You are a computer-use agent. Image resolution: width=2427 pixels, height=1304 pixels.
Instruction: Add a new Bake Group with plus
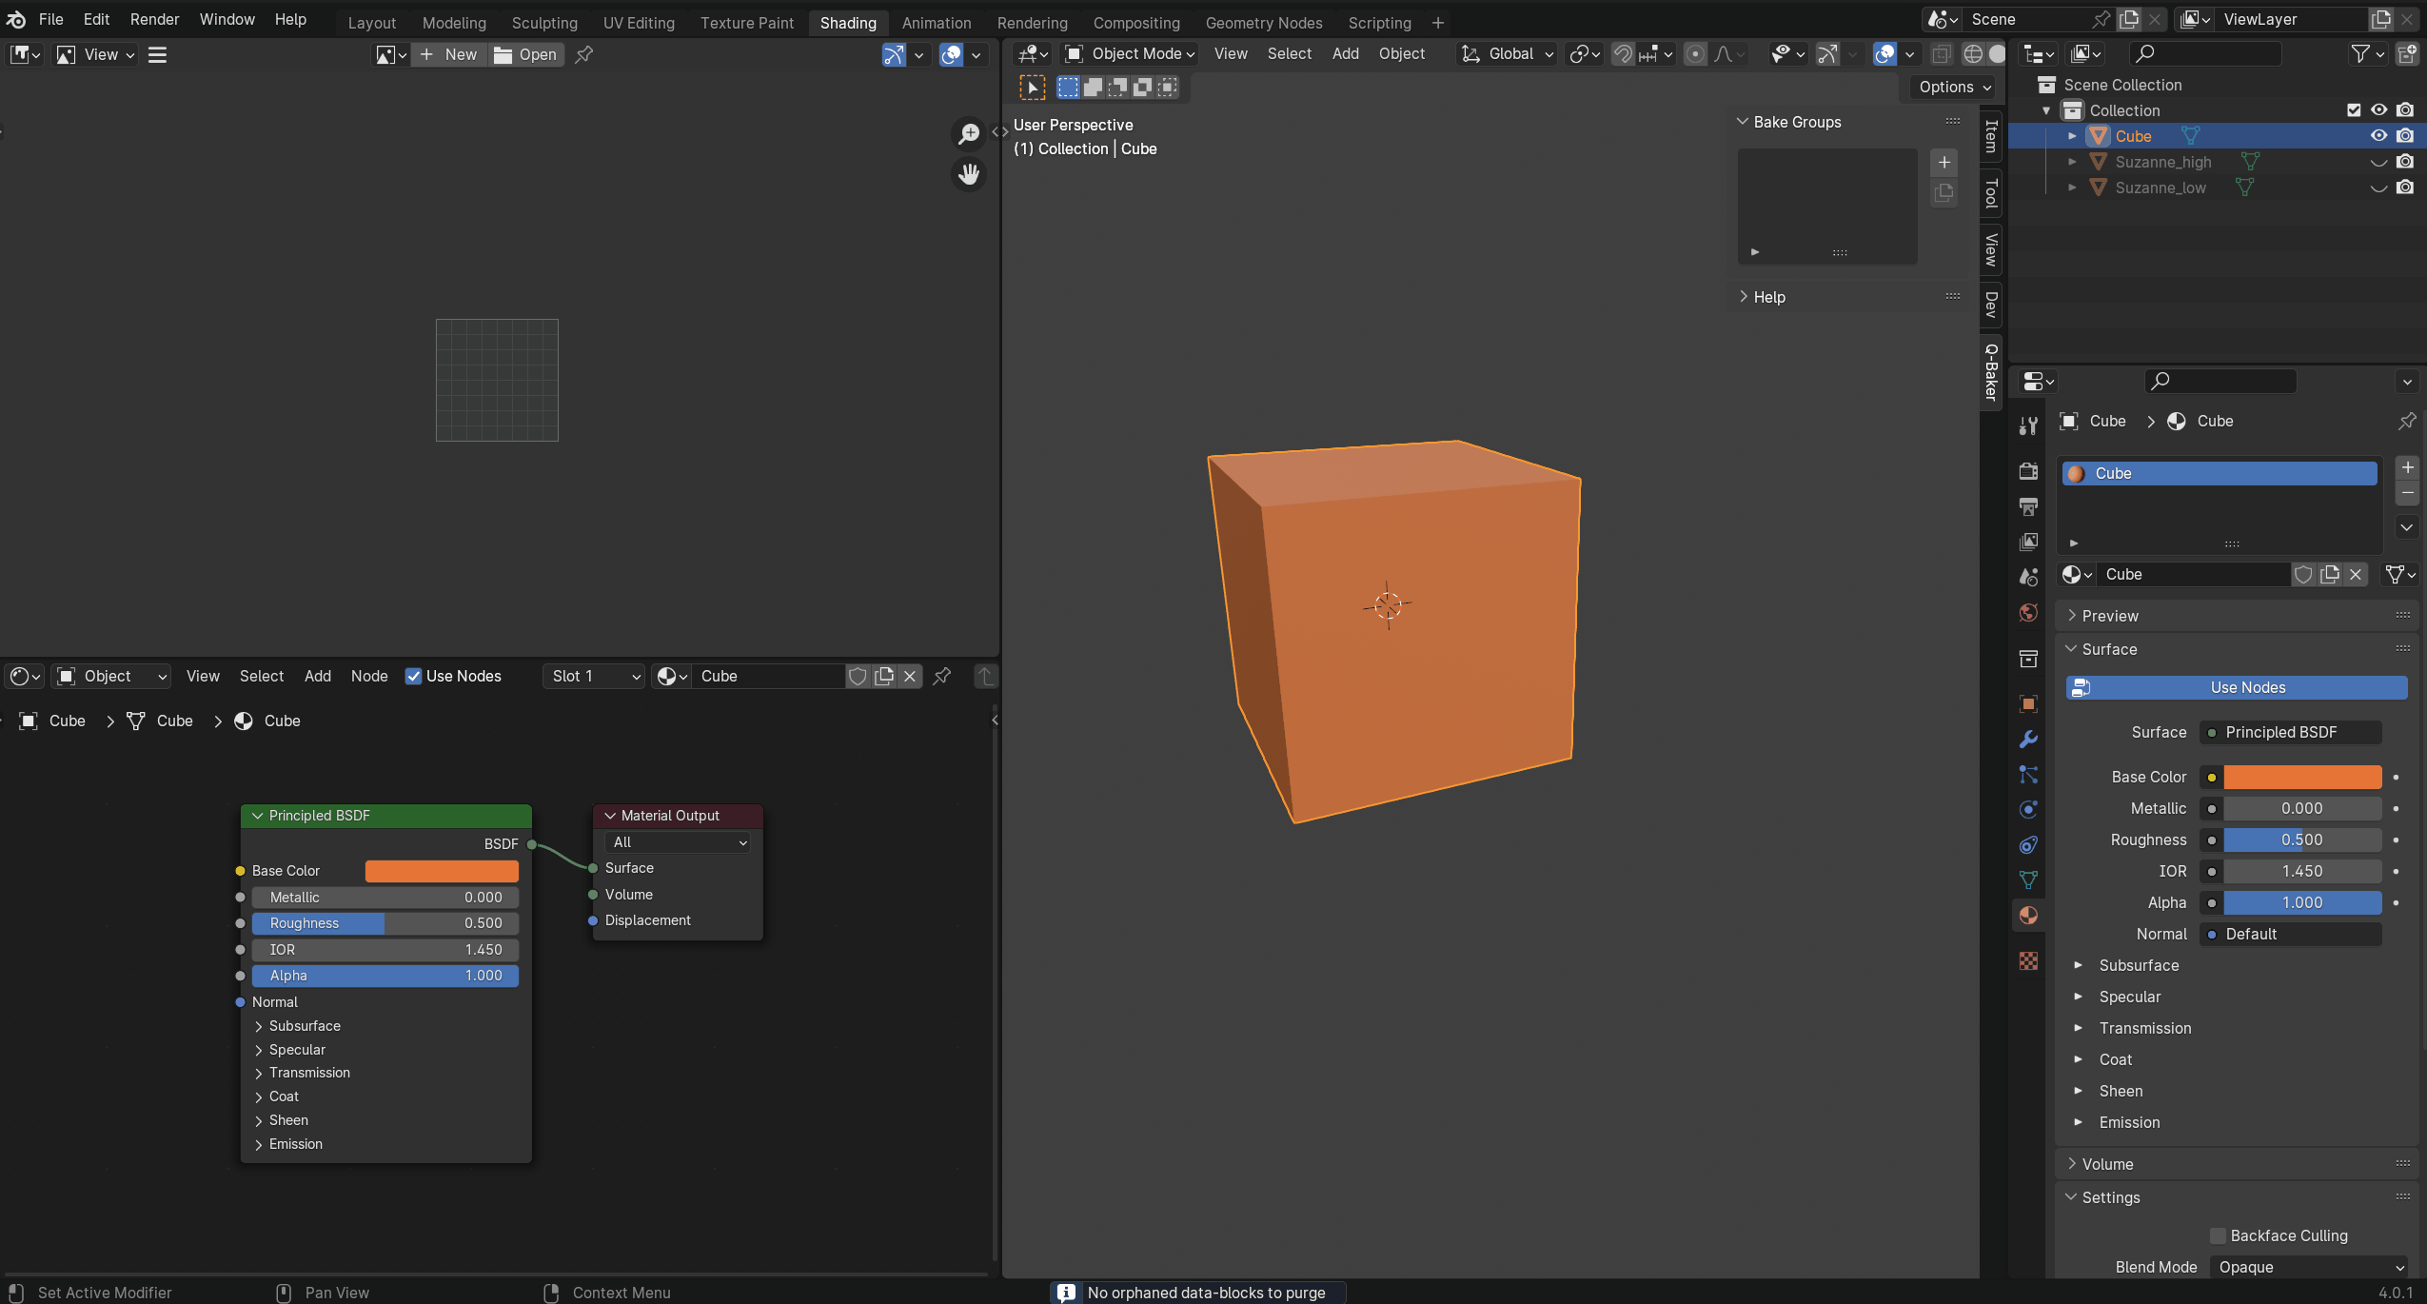pos(1944,162)
